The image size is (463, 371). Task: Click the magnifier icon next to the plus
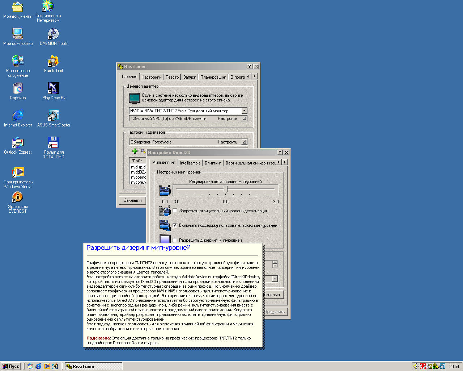(143, 151)
